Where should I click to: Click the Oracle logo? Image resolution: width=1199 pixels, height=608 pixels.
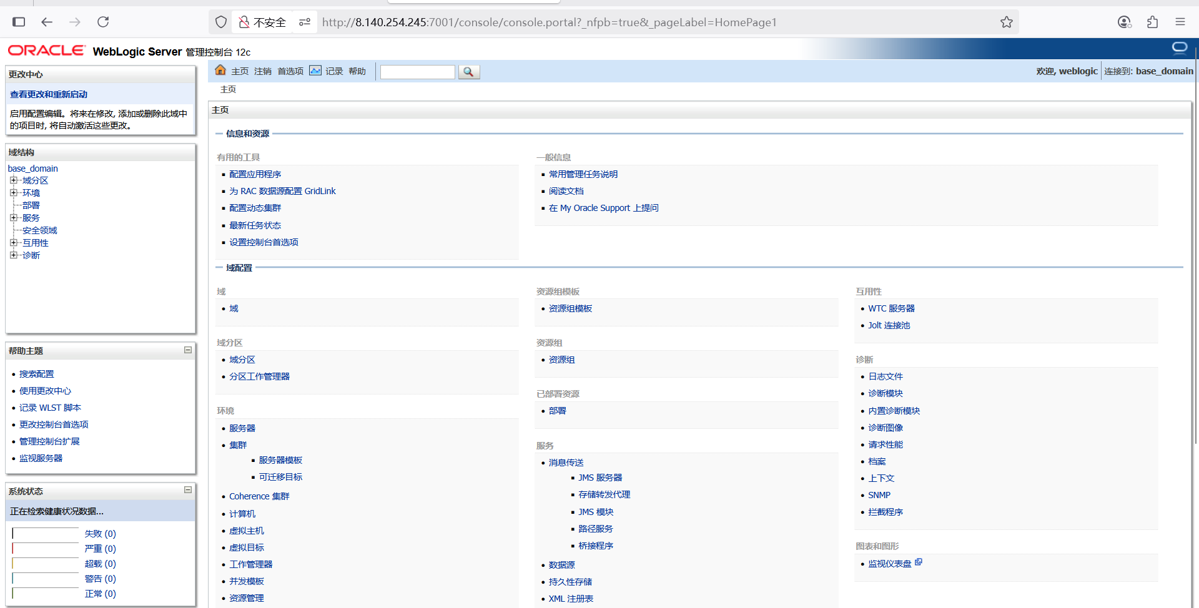pyautogui.click(x=46, y=51)
